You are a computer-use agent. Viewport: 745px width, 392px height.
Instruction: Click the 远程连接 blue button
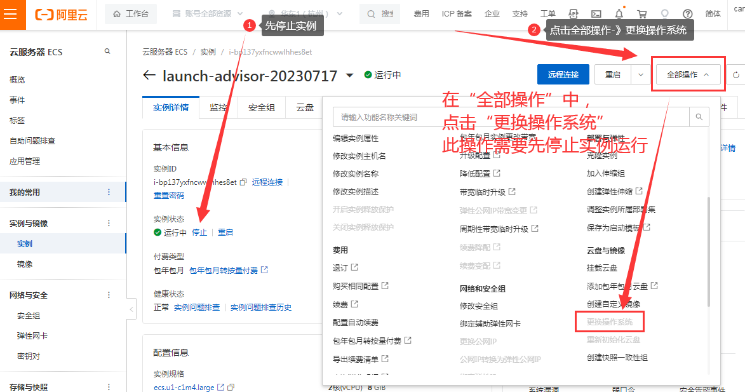point(563,75)
